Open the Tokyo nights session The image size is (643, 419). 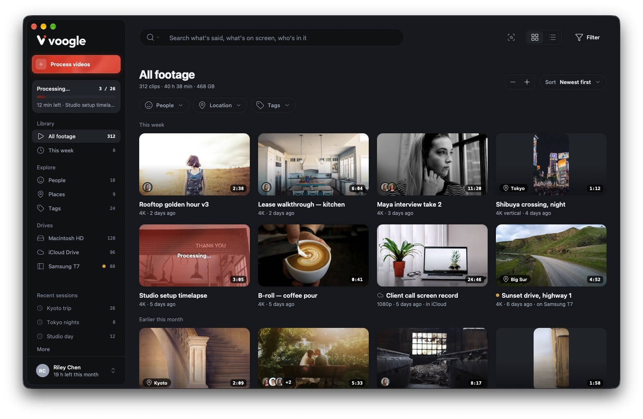pos(76,322)
